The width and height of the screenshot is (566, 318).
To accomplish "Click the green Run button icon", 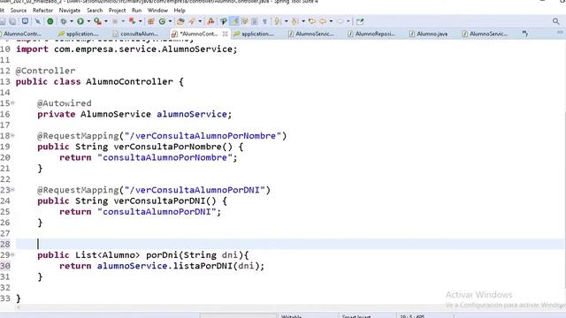I will coord(80,21).
